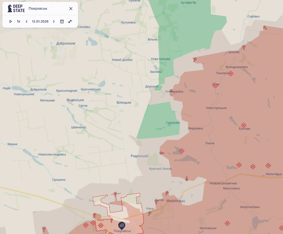
Task: Select the date 12.01.2026 field
Action: (x=40, y=21)
